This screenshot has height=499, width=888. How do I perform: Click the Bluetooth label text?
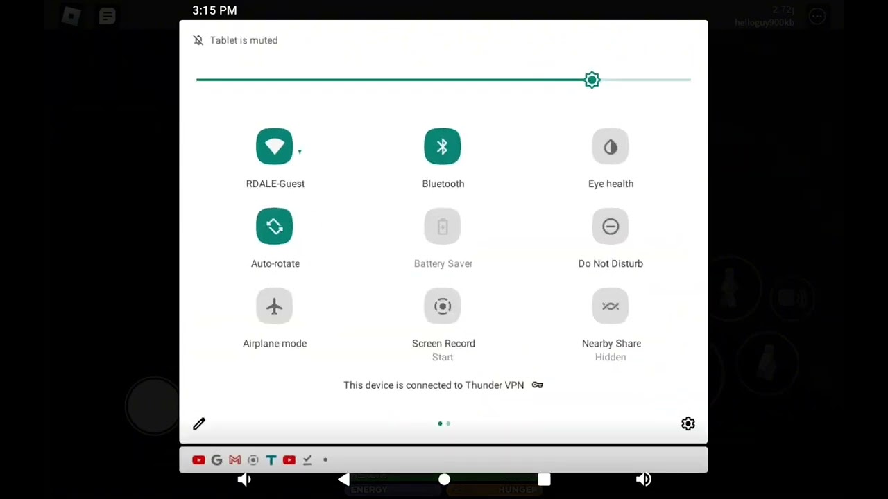[x=443, y=184]
